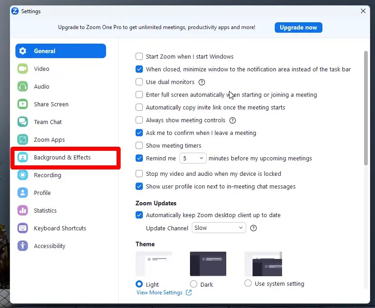Click the Statistics bar chart icon

point(23,210)
